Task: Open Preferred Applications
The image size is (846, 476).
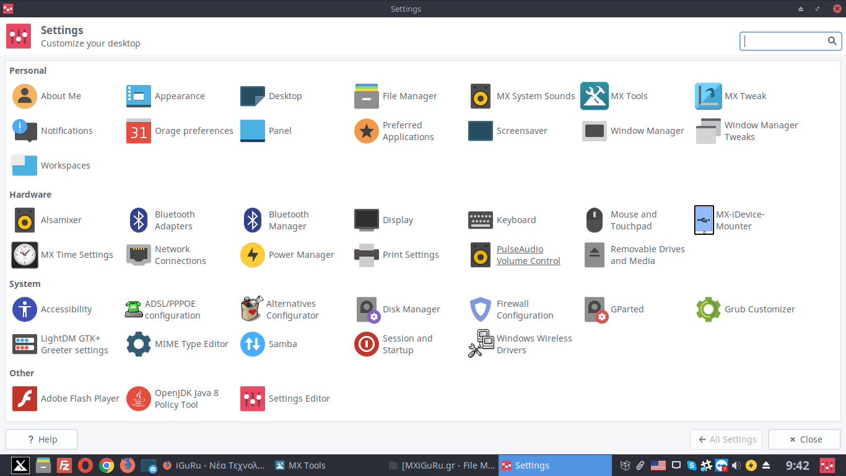Action: [394, 131]
